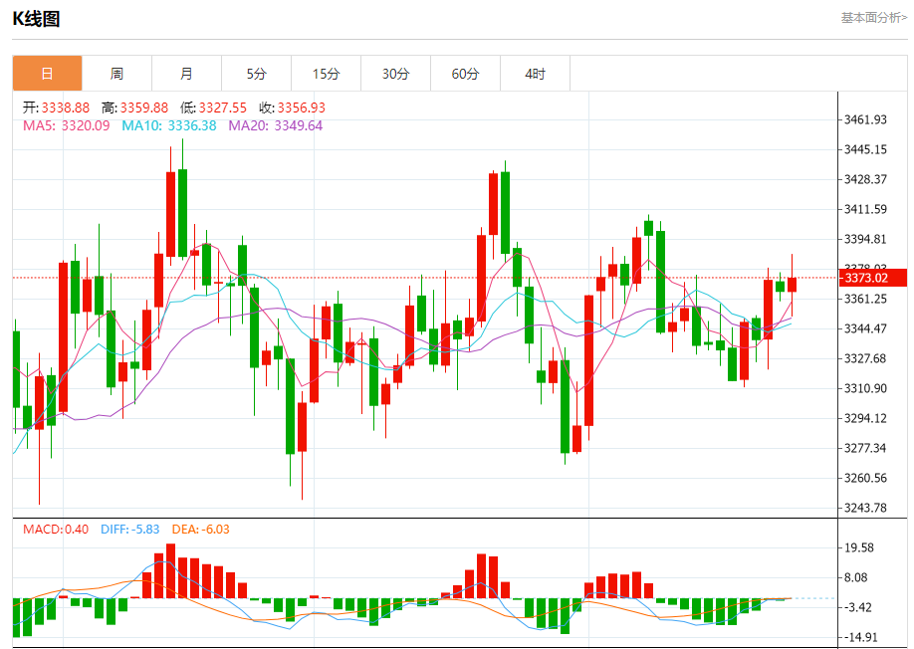Click the 3461.93 price axis label
The width and height of the screenshot is (914, 649).
click(865, 119)
